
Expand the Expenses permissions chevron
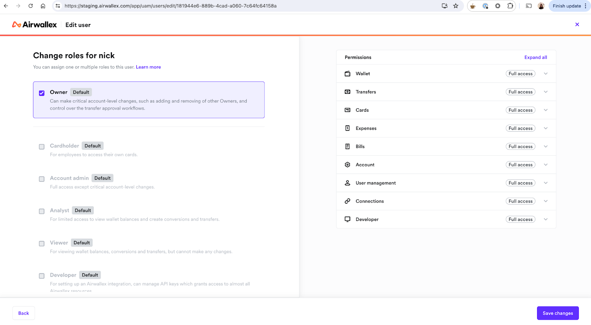click(546, 128)
